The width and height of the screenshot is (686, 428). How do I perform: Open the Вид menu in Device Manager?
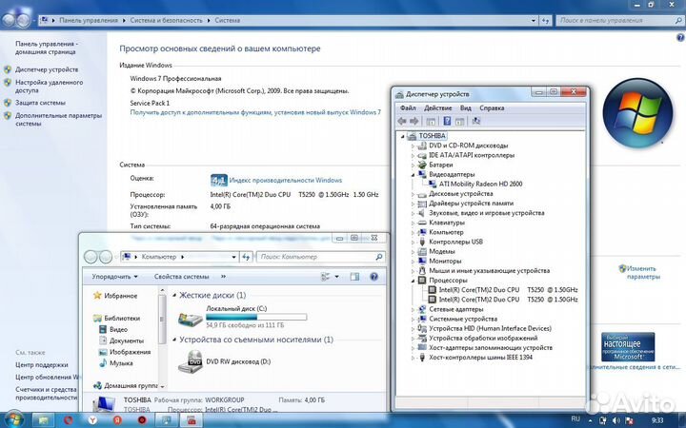(x=466, y=107)
